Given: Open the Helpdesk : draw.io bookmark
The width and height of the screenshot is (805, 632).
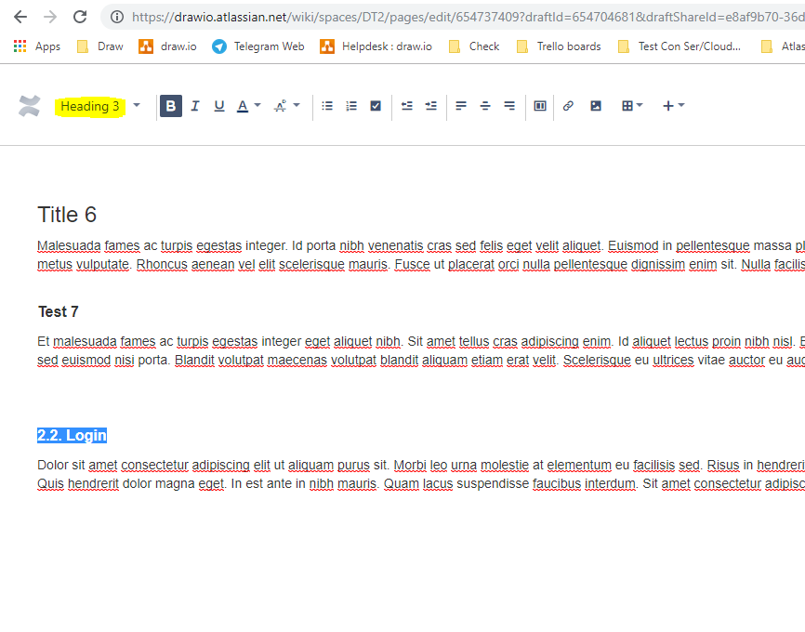Looking at the screenshot, I should click(x=376, y=46).
